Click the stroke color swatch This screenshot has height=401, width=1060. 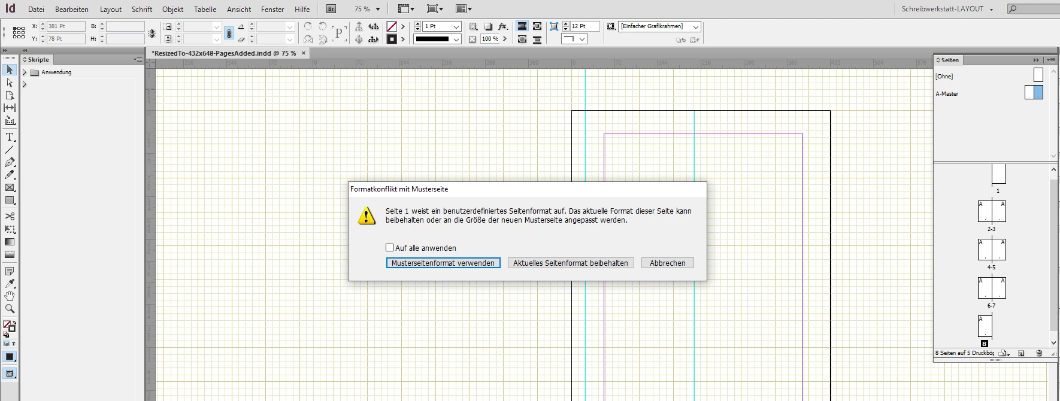pos(392,40)
